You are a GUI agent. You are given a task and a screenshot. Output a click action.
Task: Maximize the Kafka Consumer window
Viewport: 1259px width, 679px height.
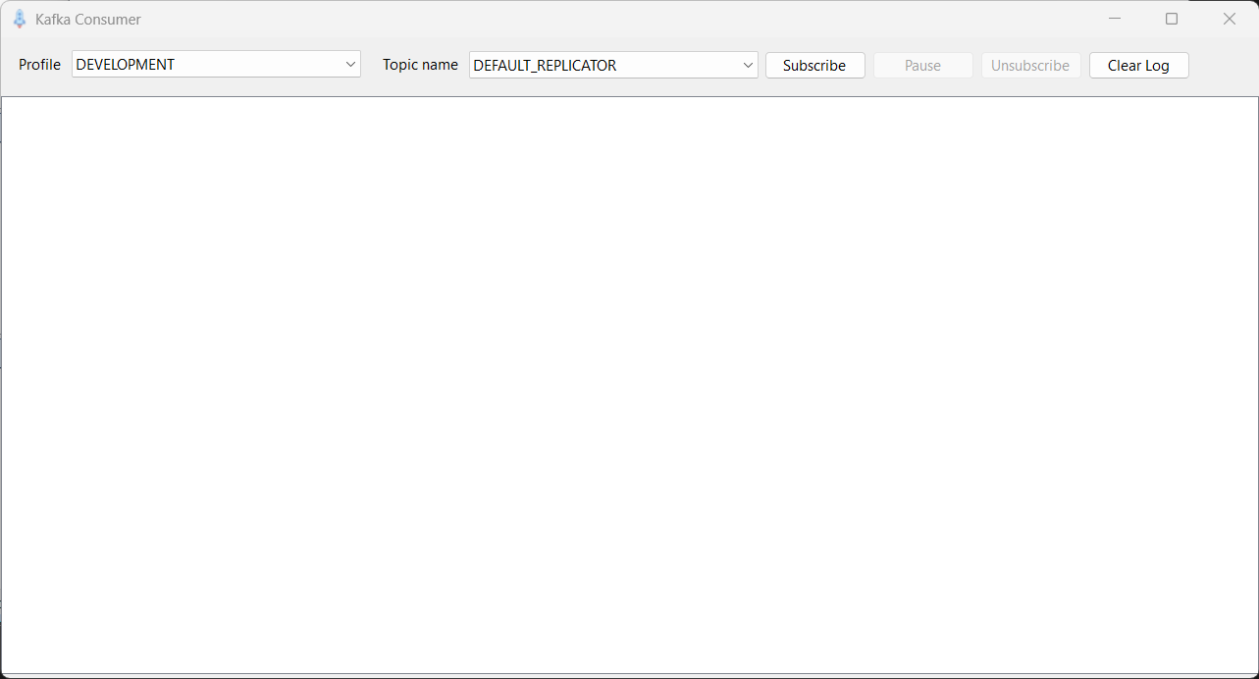coord(1172,18)
